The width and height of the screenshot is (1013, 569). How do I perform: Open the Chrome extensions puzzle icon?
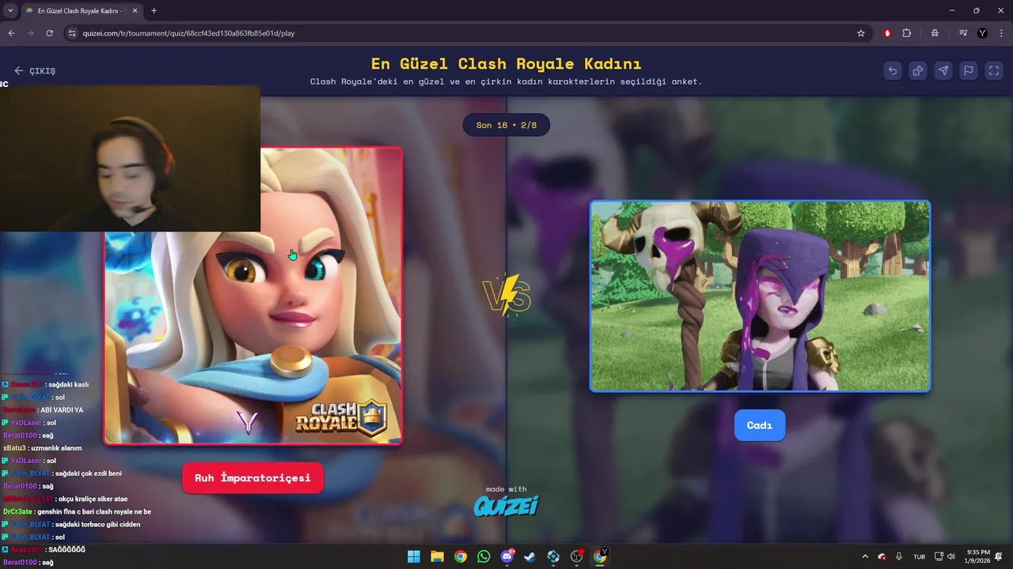[x=907, y=33]
